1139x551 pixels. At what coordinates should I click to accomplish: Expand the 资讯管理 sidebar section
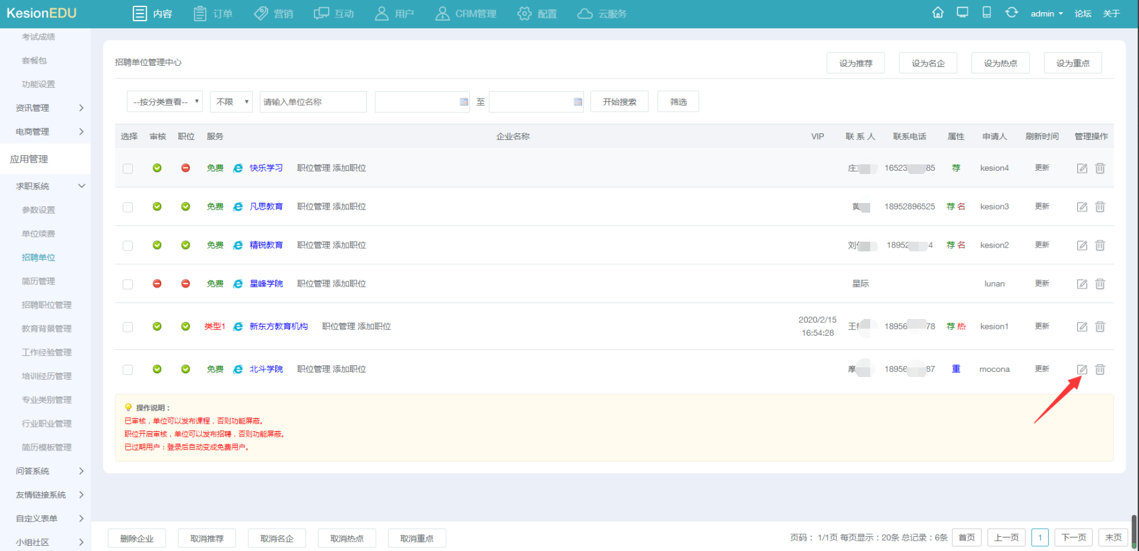(49, 108)
